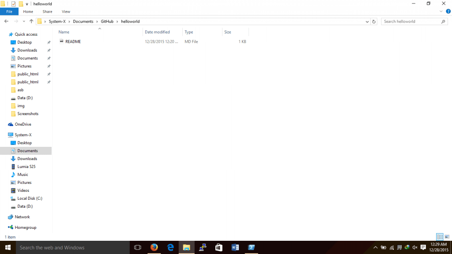
Task: Open the Videos folder
Action: (x=23, y=190)
